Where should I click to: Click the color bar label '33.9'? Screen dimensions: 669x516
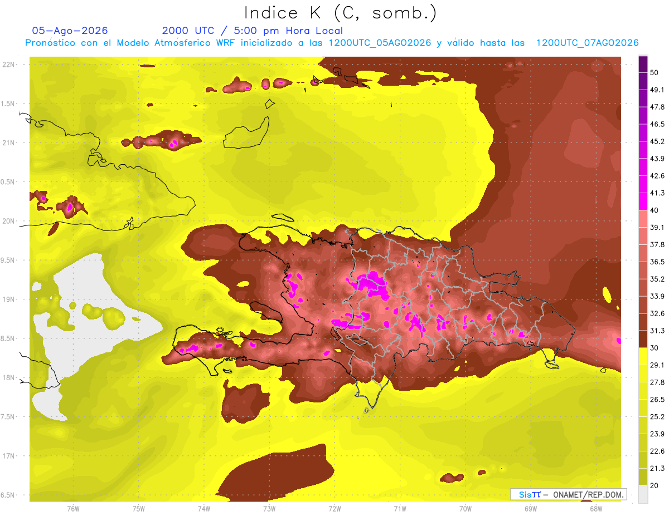(657, 296)
